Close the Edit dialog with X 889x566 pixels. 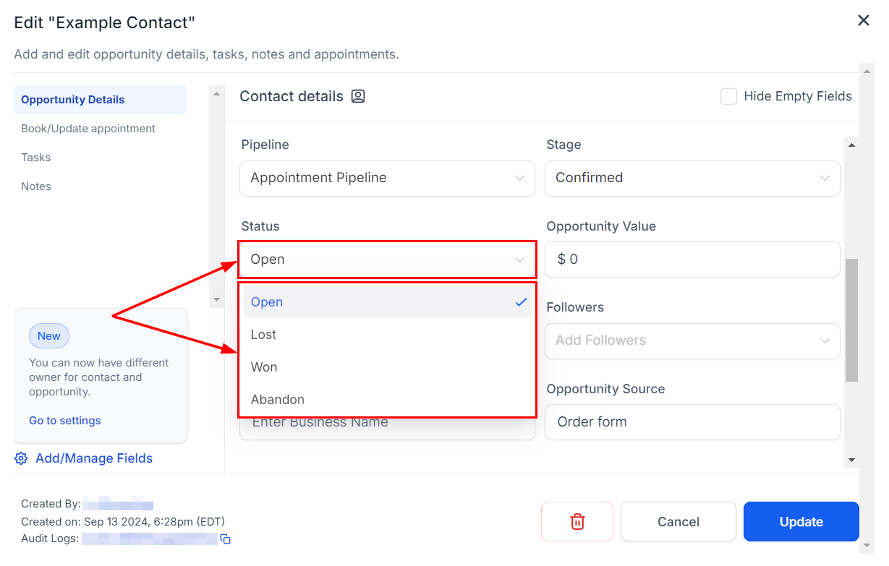coord(863,21)
